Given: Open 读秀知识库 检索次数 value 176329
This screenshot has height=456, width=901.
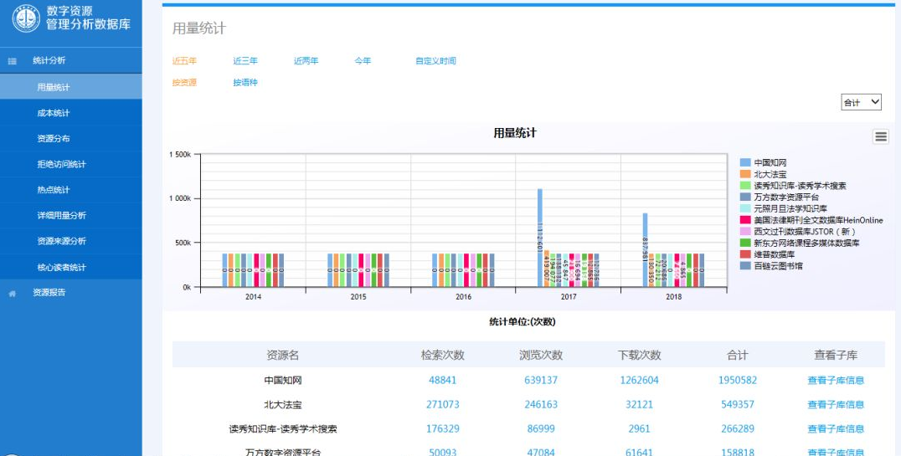Looking at the screenshot, I should point(442,428).
